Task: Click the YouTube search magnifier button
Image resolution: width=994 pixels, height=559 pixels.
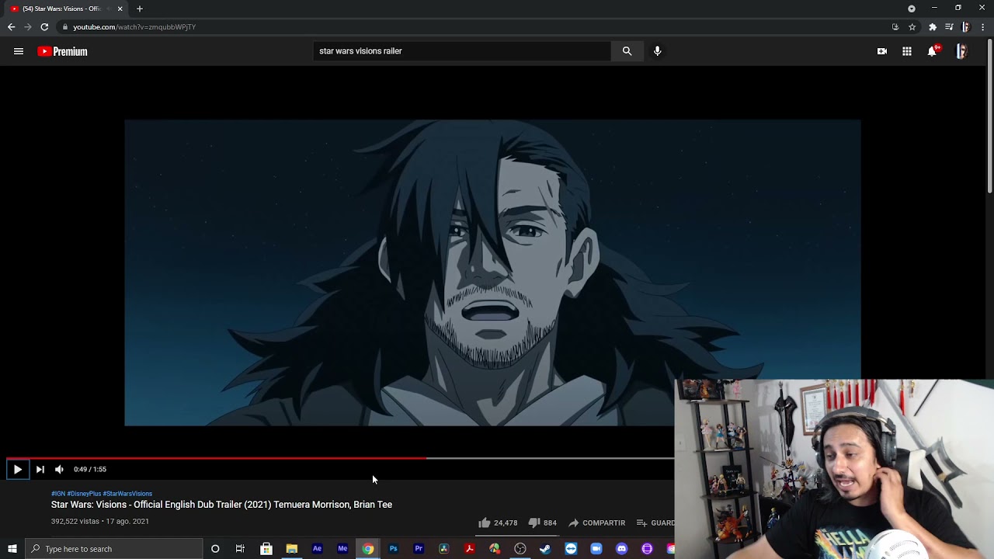Action: click(x=627, y=51)
